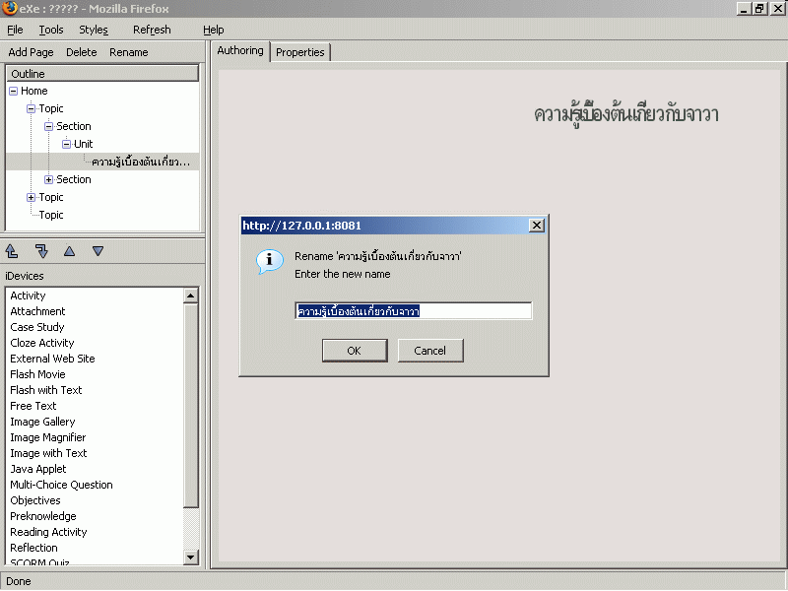The image size is (788, 591).
Task: Collapse the Unit node
Action: tap(66, 144)
